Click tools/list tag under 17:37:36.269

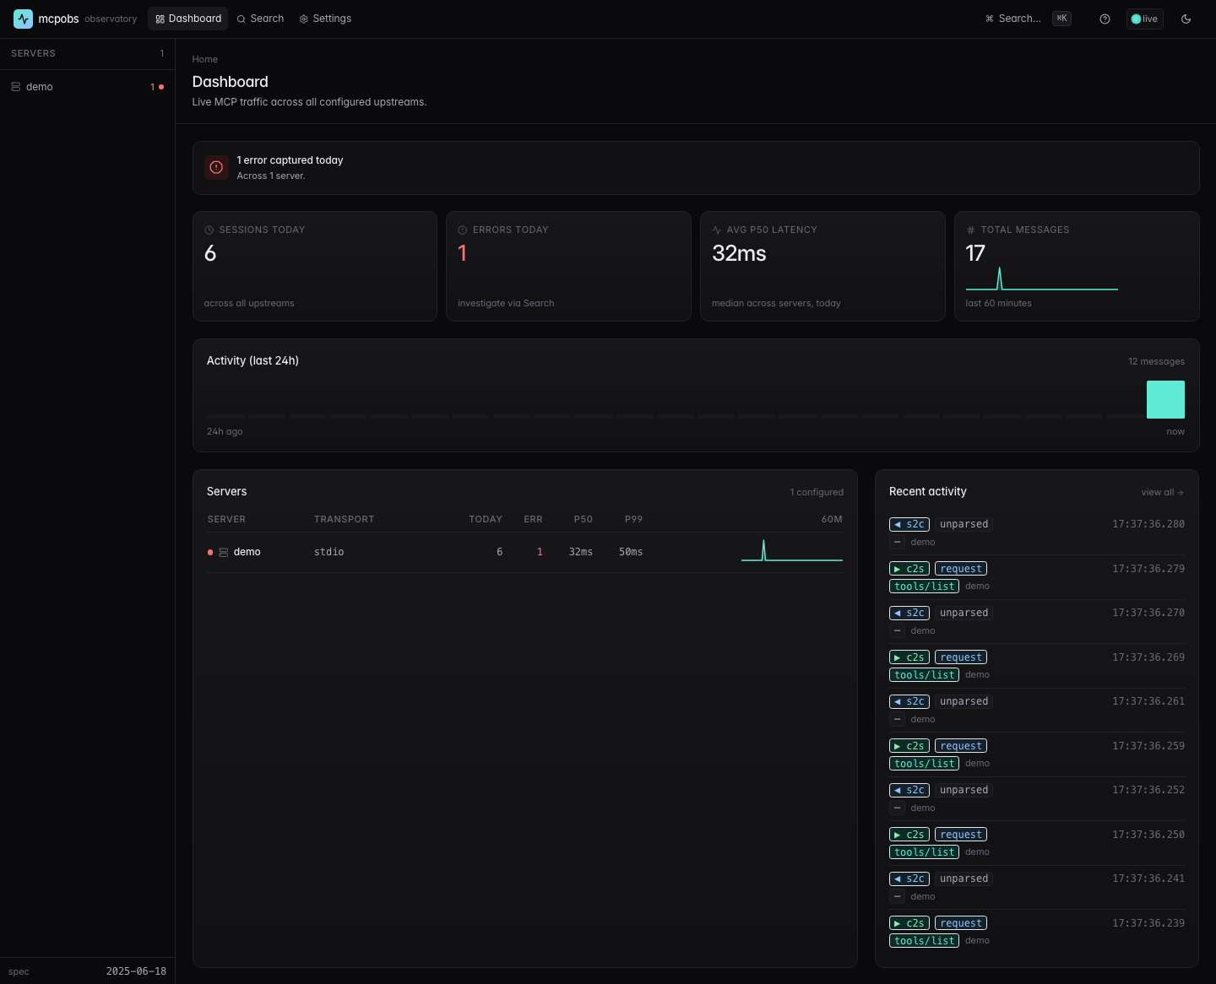[924, 675]
